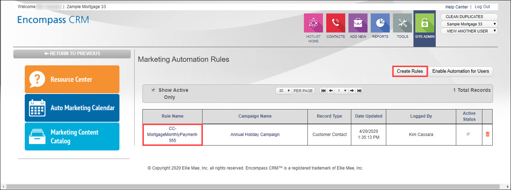This screenshot has height=190, width=511.
Task: Click Enable Automation for Users button
Action: [460, 71]
